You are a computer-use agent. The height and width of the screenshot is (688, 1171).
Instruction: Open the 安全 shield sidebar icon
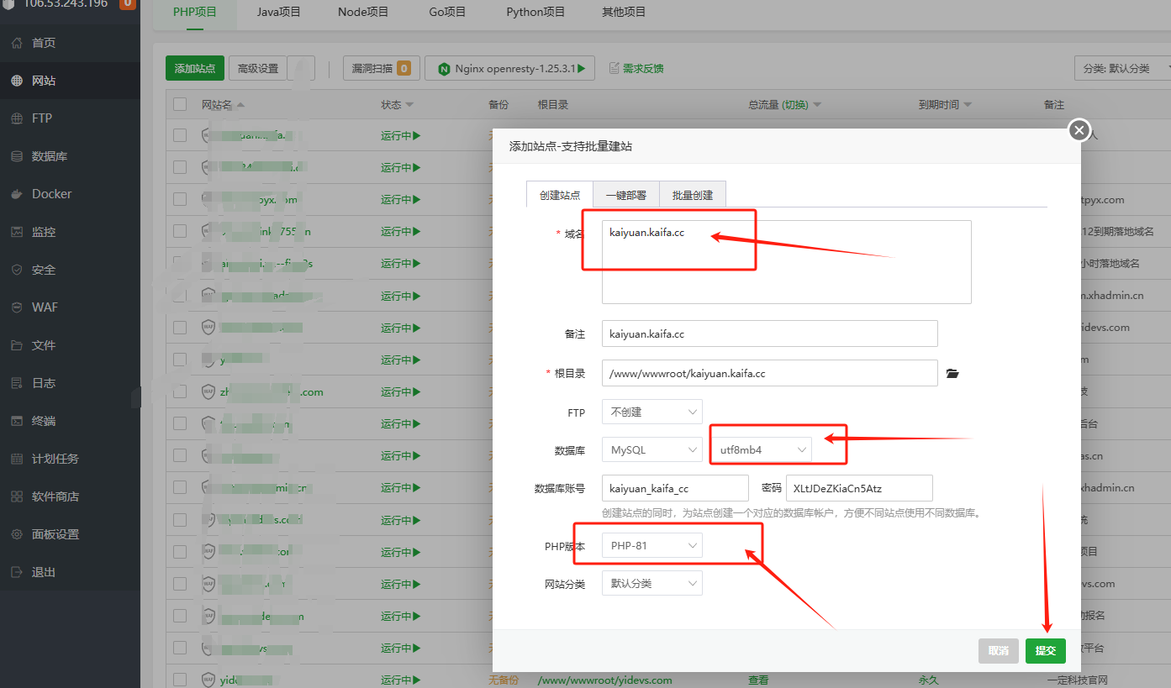tap(17, 270)
